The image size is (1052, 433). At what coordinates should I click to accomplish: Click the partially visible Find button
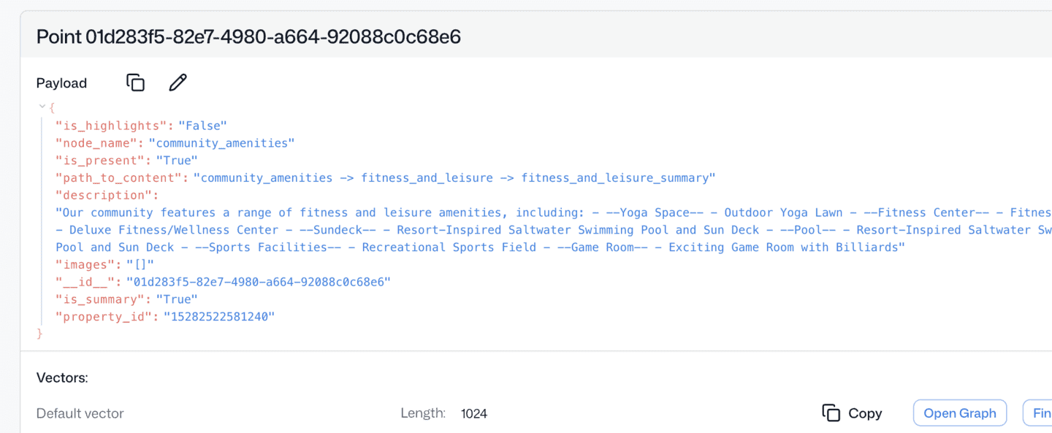[x=1039, y=413]
